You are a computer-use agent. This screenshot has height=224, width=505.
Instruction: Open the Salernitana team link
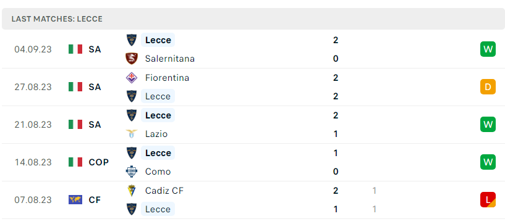[x=170, y=59]
